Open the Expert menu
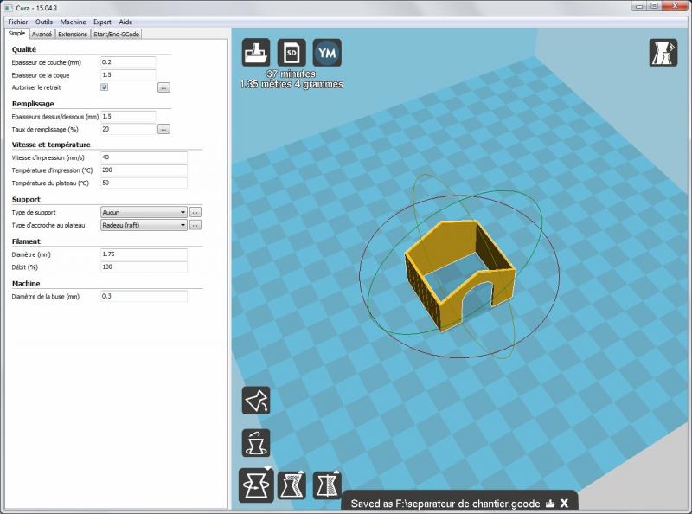This screenshot has height=514, width=692. click(x=102, y=21)
